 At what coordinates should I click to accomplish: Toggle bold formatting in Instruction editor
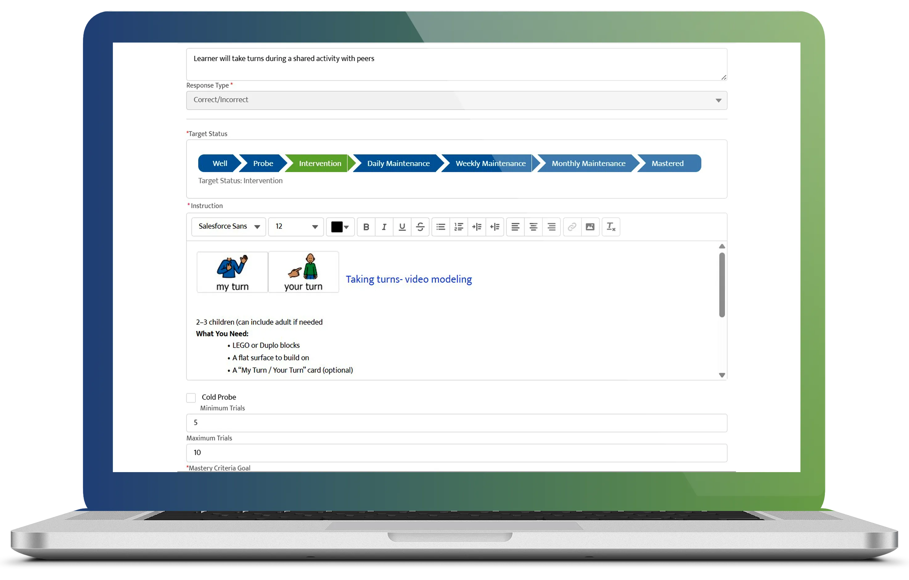[x=366, y=227]
